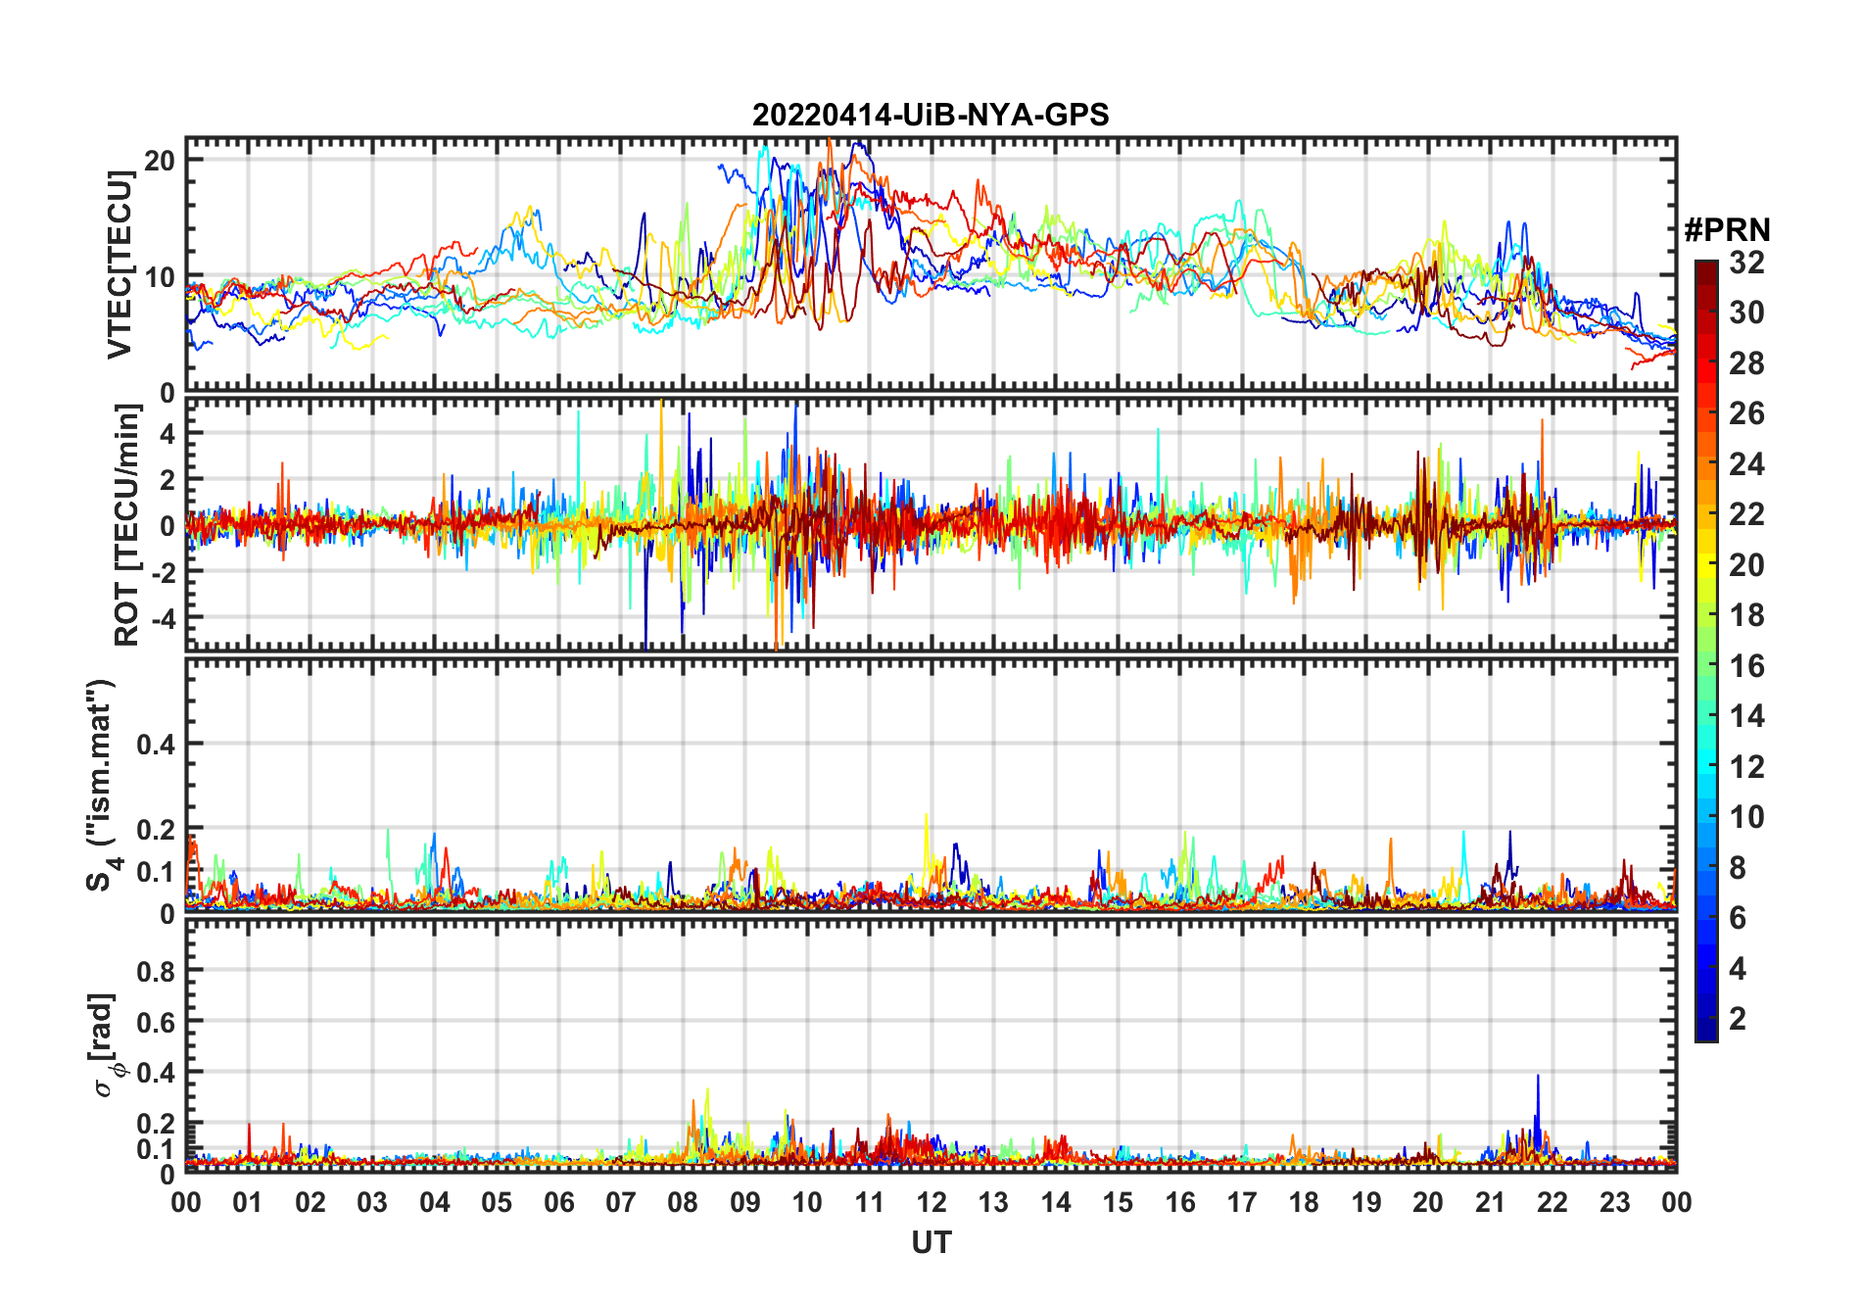This screenshot has height=1303, width=1863.
Task: Click x-axis hour label "07"
Action: coord(621,1202)
